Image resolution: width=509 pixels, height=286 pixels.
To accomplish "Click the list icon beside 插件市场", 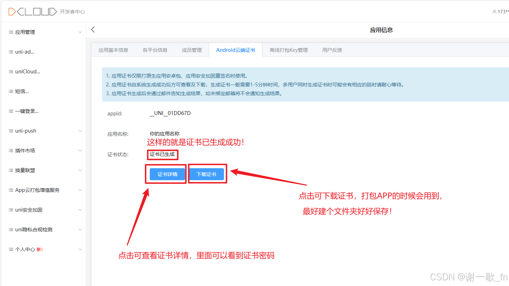I will (11, 151).
